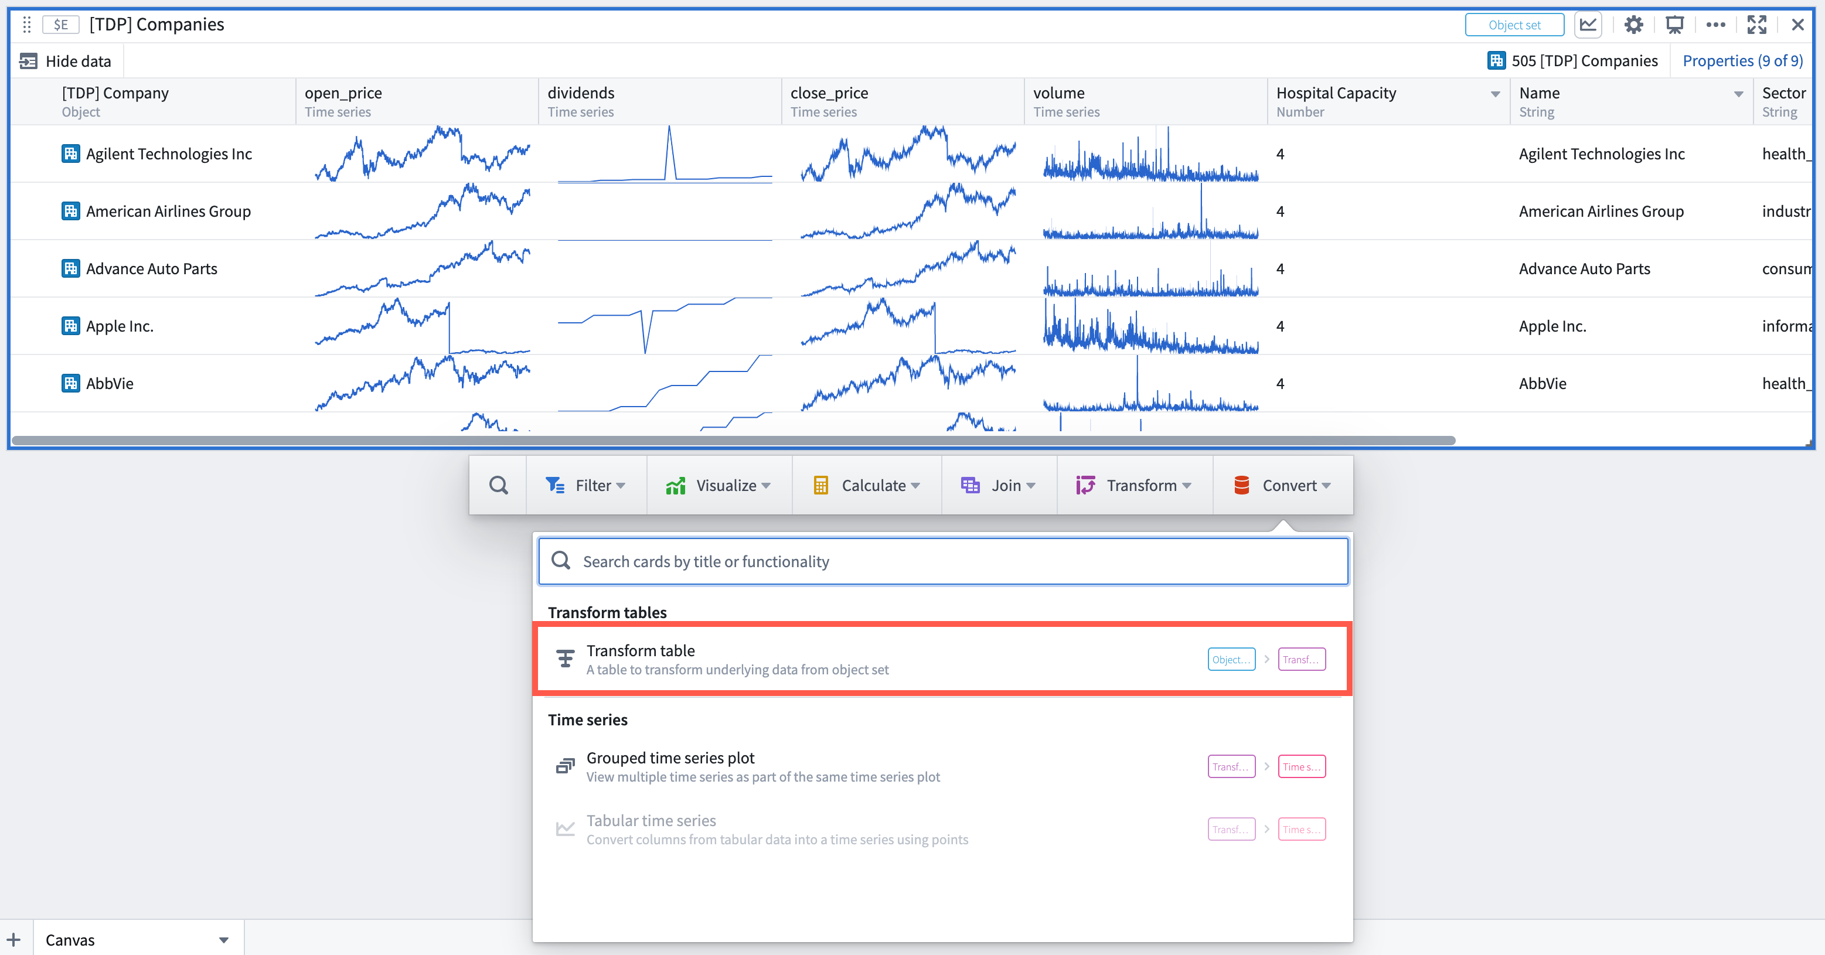Expand the Canvas dropdown
This screenshot has height=955, width=1825.
[223, 940]
